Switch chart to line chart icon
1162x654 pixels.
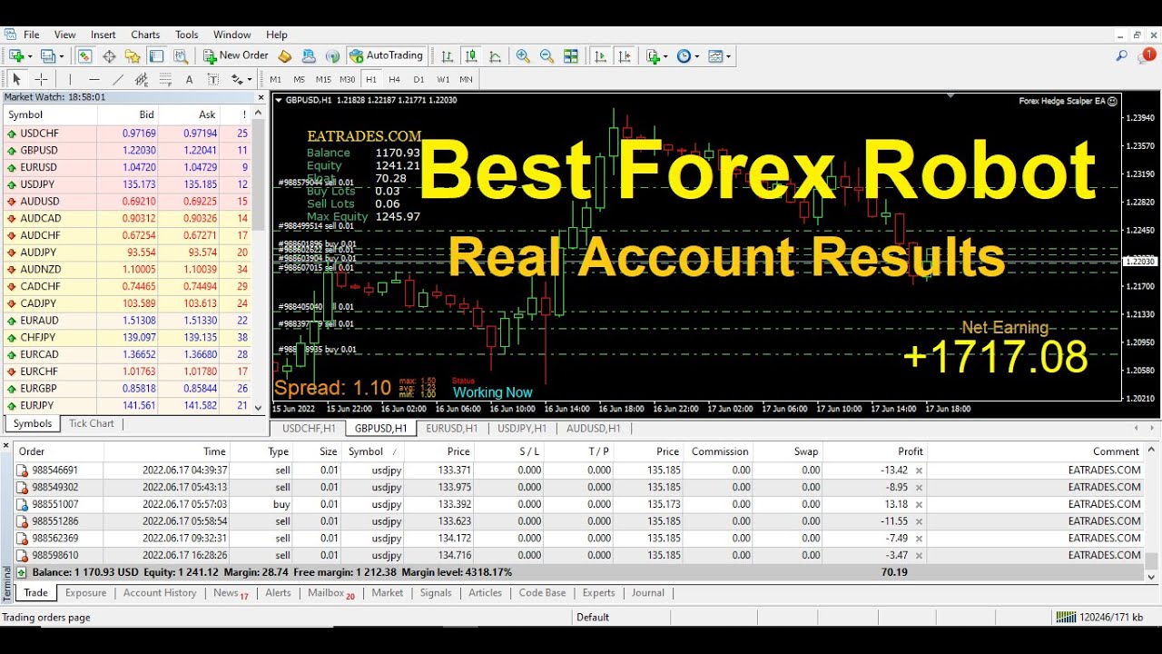tap(495, 55)
